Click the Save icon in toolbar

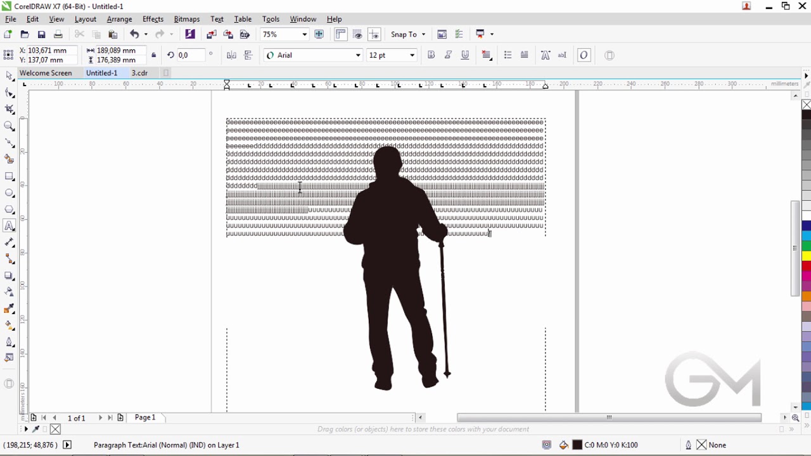click(41, 34)
